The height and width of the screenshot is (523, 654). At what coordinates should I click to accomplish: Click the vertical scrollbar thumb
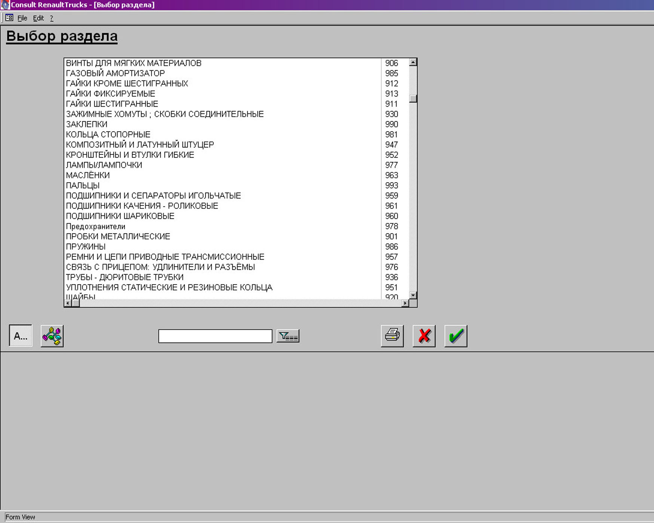413,99
